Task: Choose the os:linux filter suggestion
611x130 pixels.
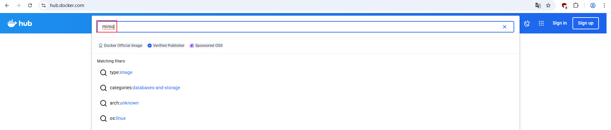Action: 118,119
